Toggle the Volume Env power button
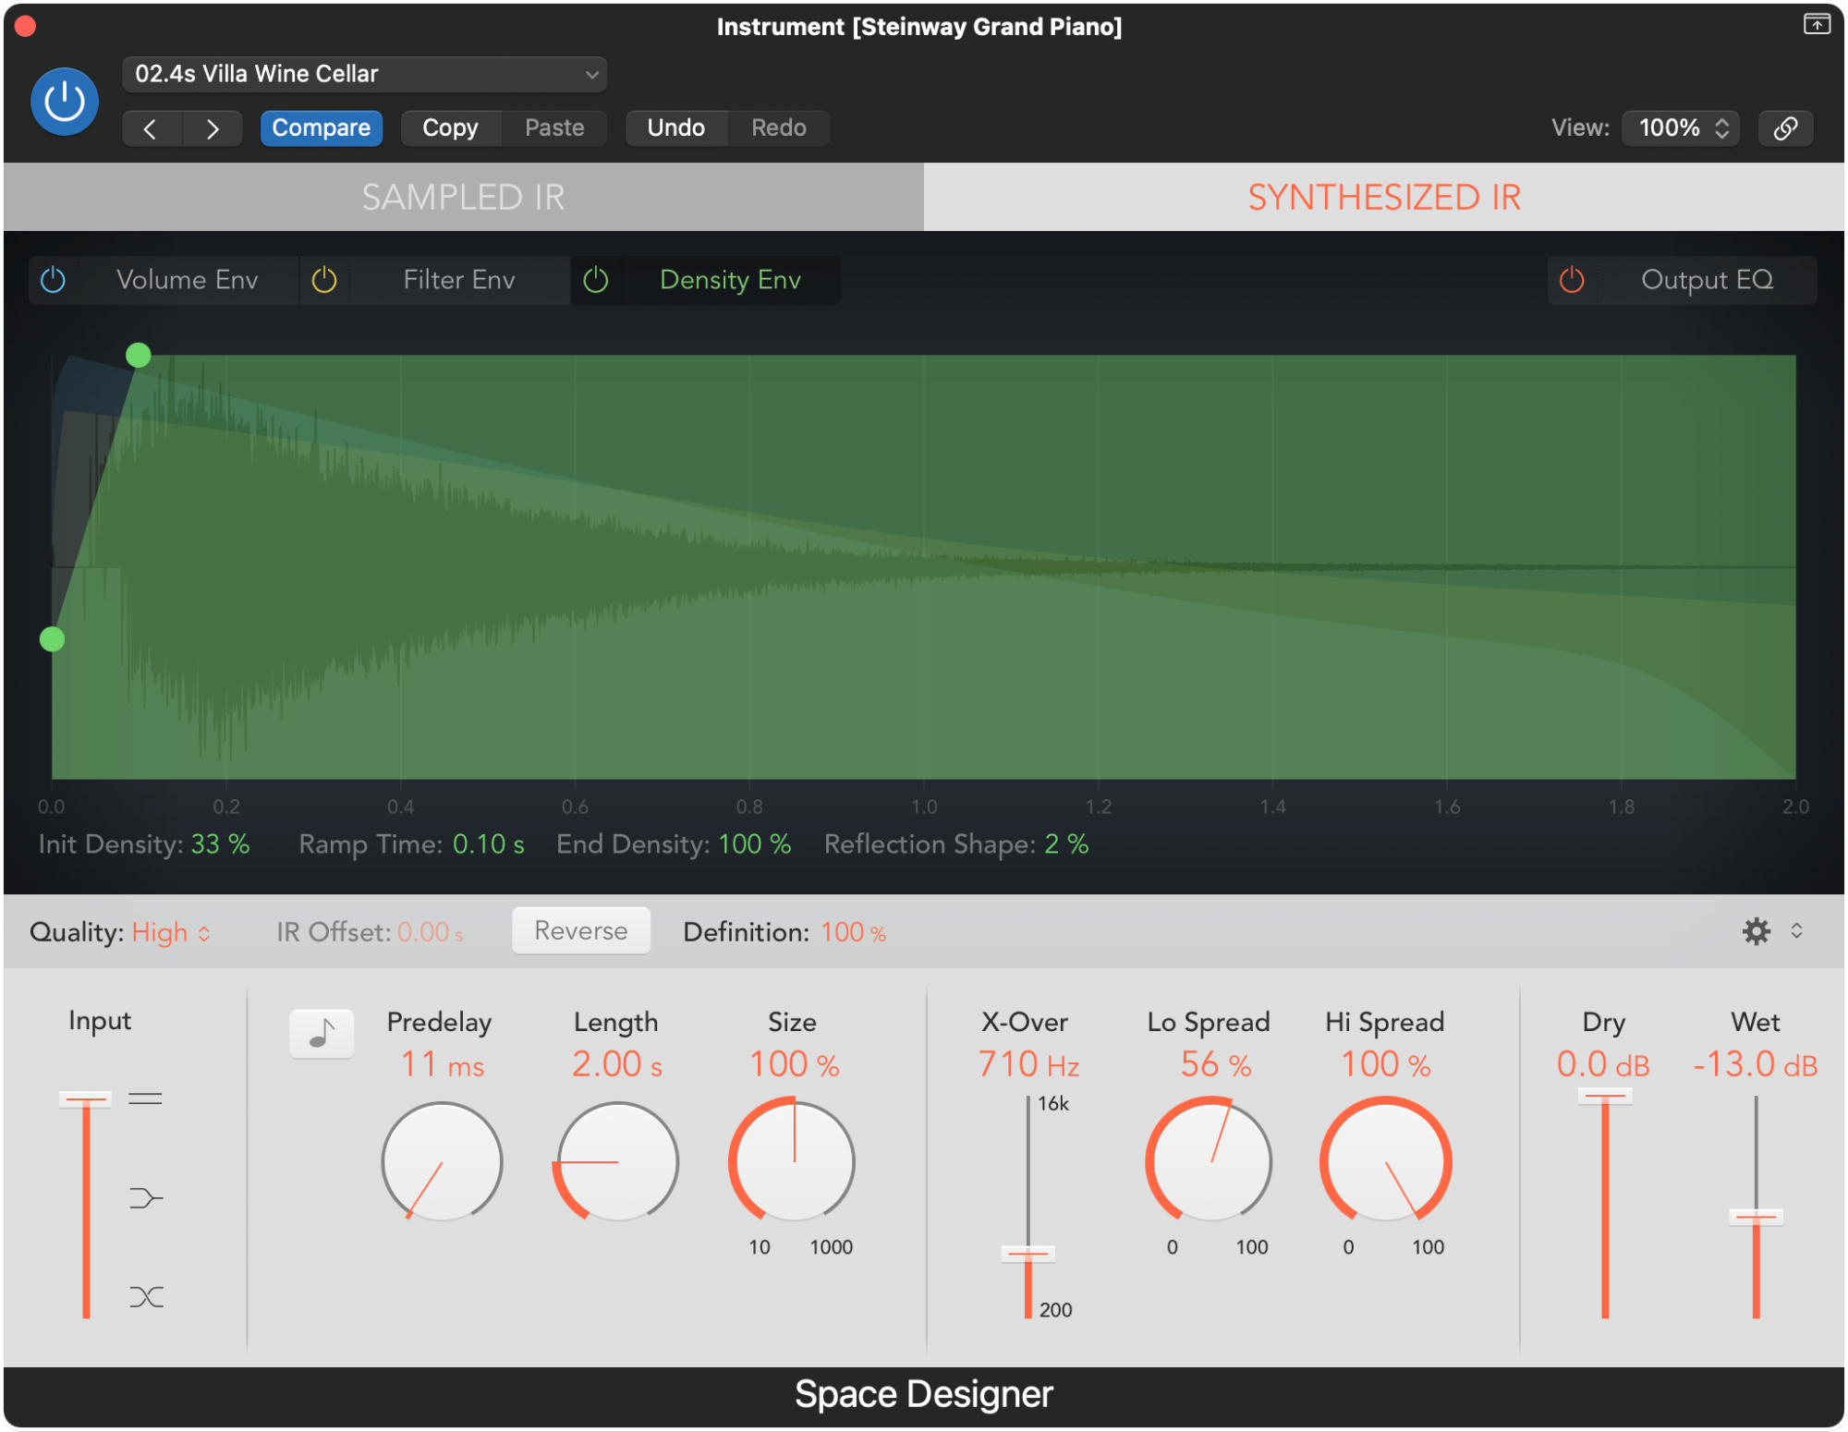Screen dimensions: 1848x1432 point(54,280)
